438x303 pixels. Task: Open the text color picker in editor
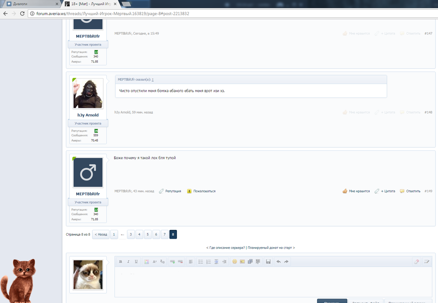147,261
